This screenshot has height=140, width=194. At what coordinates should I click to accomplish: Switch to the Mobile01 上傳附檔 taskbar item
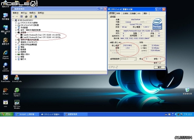coord(27,114)
